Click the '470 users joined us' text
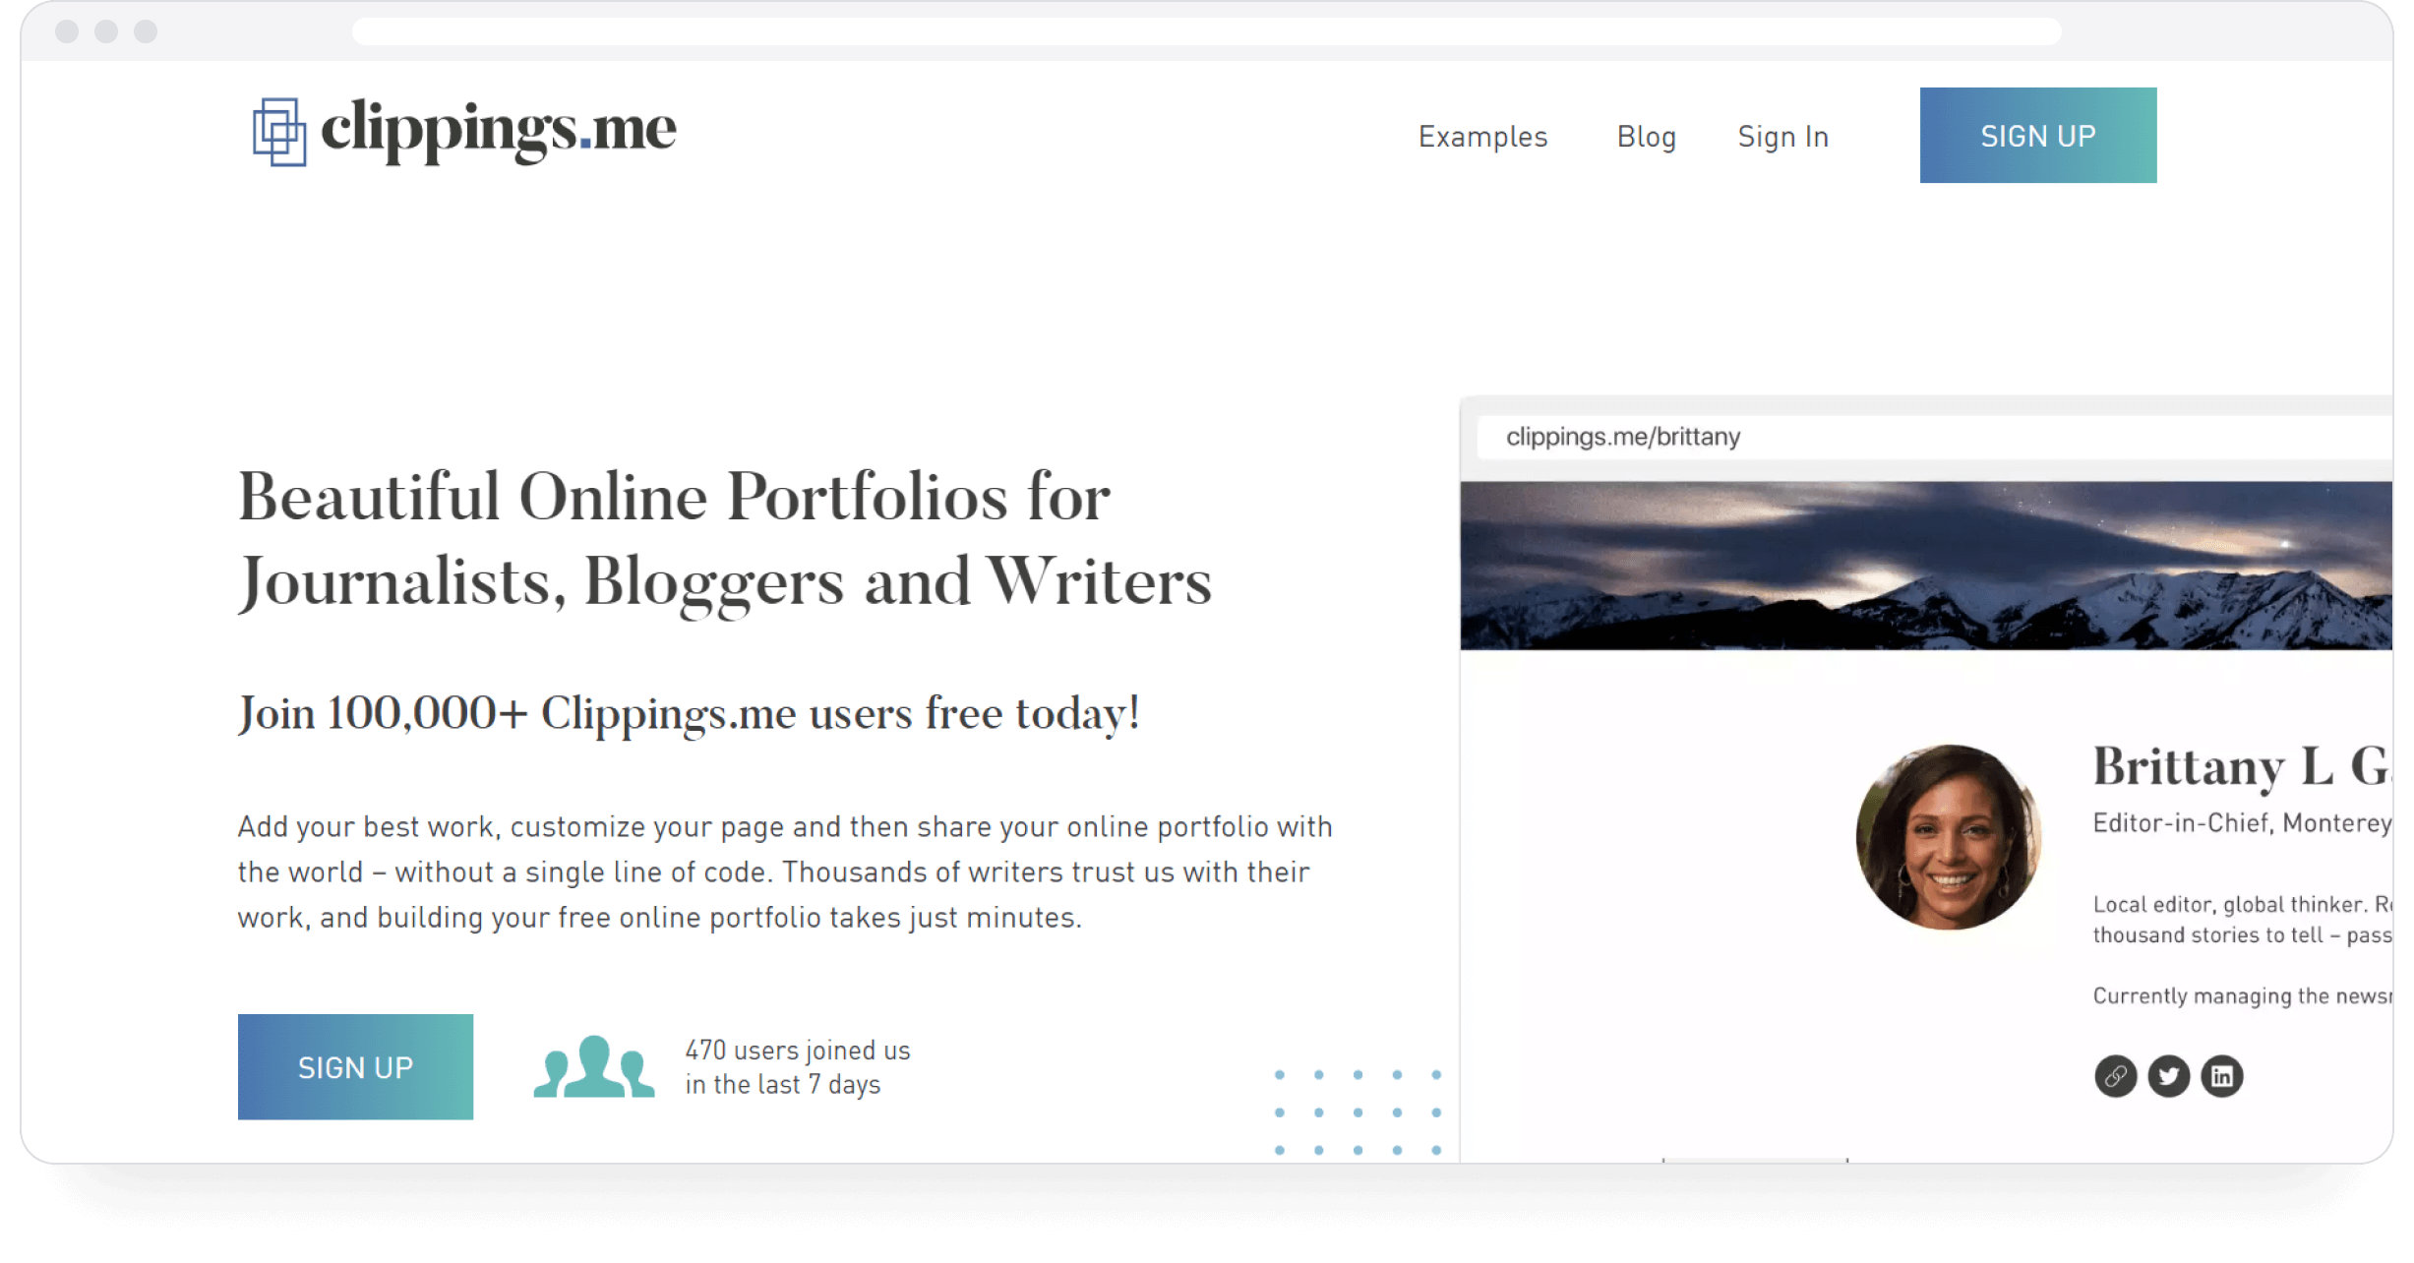This screenshot has width=2414, height=1263. [798, 1051]
